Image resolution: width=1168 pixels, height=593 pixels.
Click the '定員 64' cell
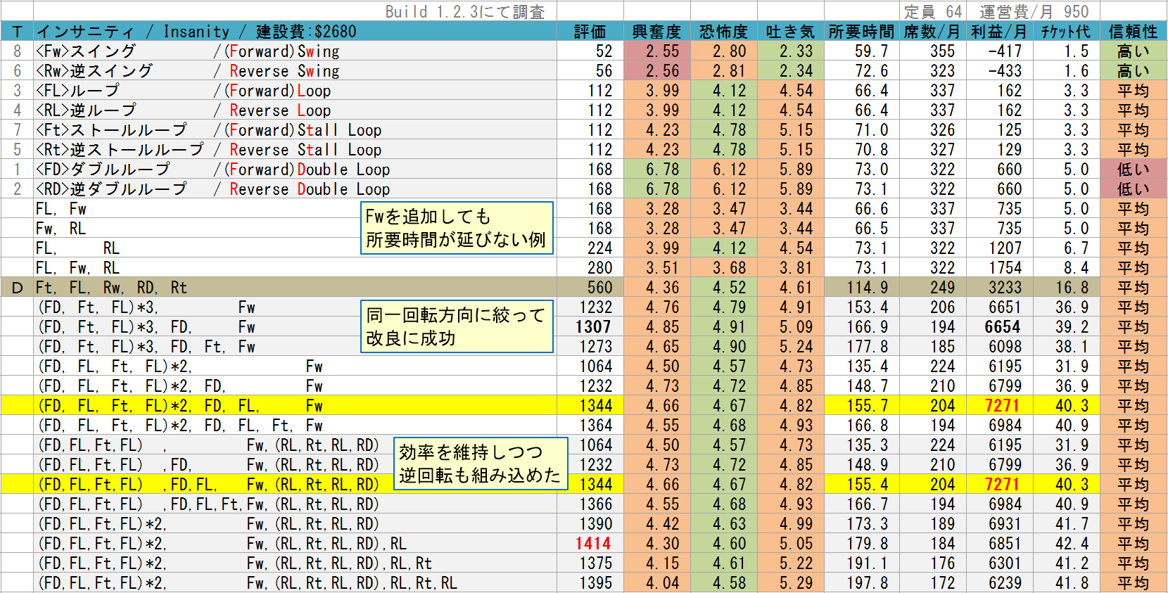933,11
